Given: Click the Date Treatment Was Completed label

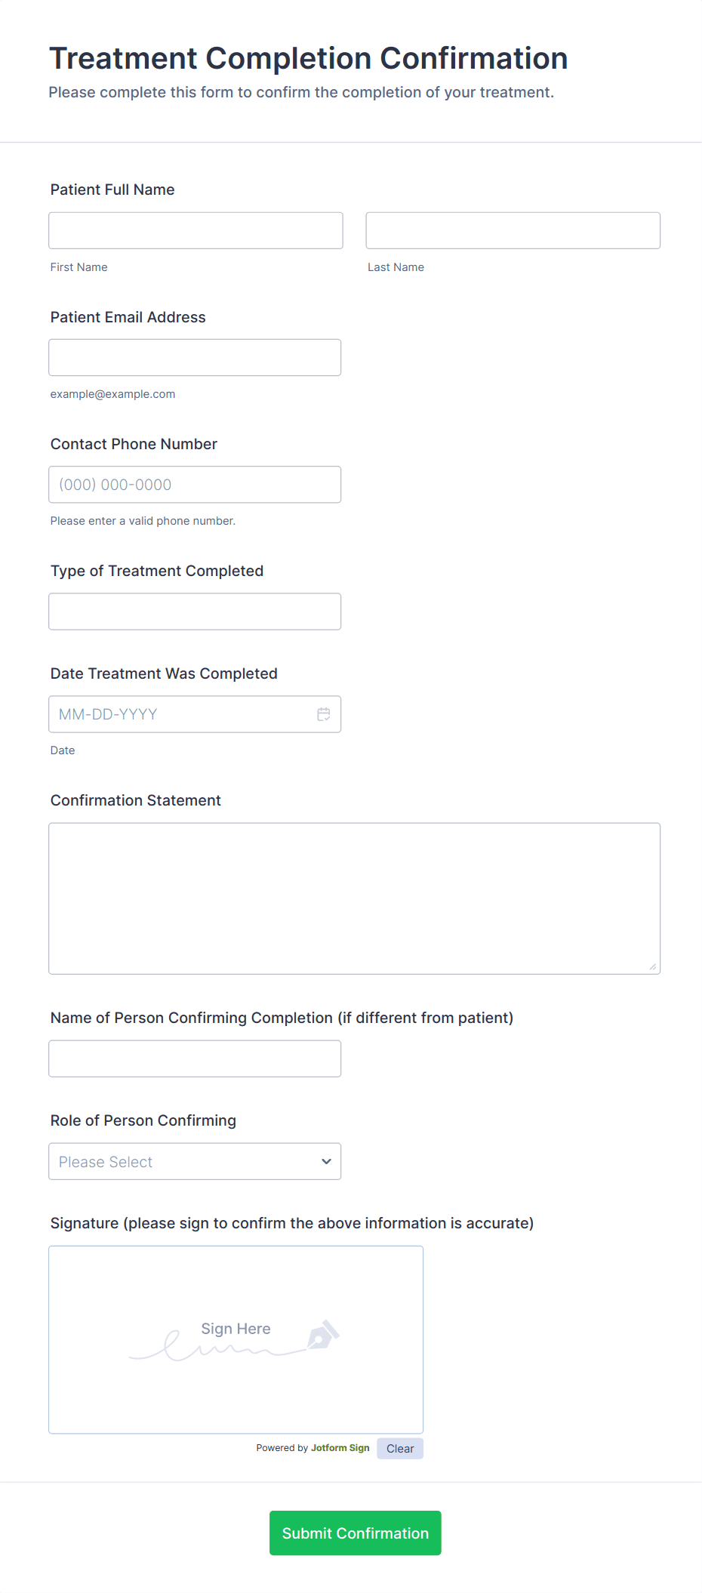Looking at the screenshot, I should [x=164, y=673].
